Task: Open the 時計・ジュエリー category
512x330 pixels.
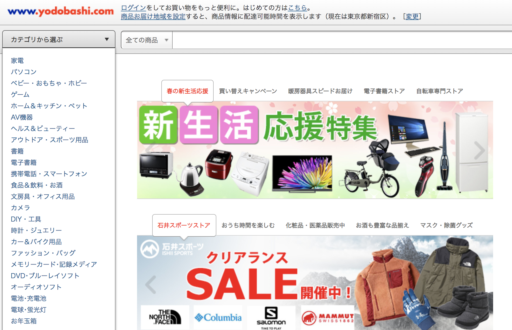Action: [x=36, y=231]
